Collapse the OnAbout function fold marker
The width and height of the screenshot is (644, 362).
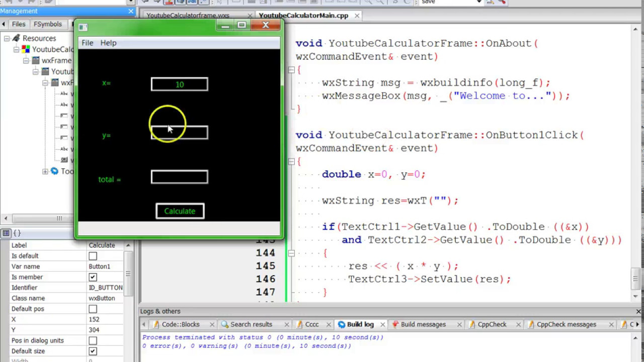[x=291, y=70]
